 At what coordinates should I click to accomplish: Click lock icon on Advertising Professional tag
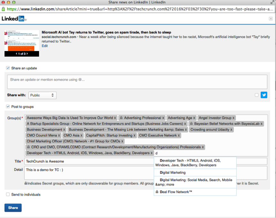click(x=121, y=118)
